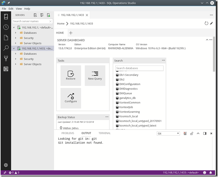Open Search magnifier in activity bar
Image resolution: width=218 pixels, height=177 pixels.
point(6,48)
